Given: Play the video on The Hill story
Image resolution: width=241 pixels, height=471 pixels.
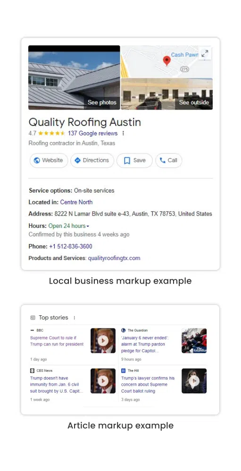Looking at the screenshot, I should 194,381.
